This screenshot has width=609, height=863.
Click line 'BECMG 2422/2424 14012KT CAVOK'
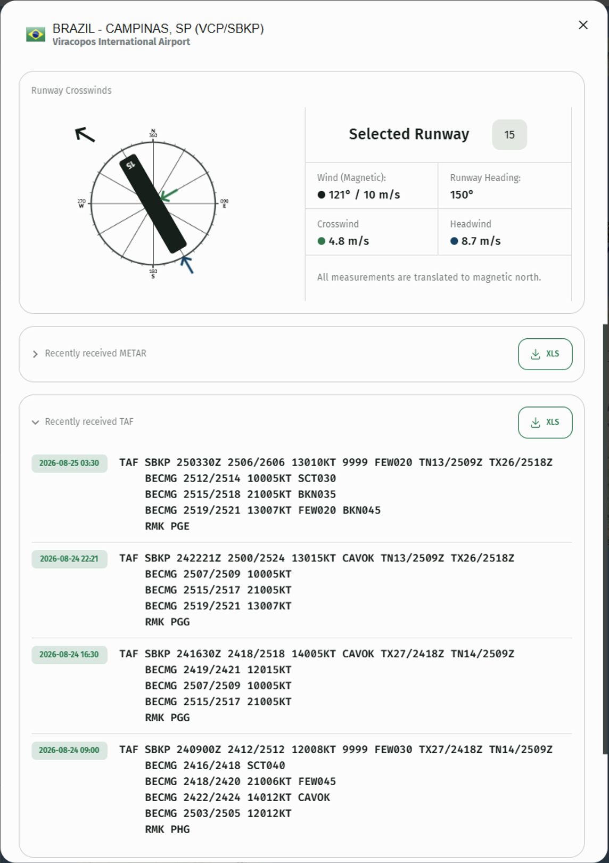click(237, 797)
